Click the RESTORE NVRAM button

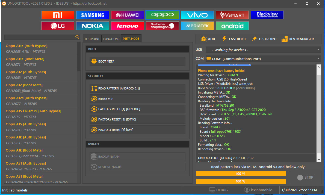pyautogui.click(x=137, y=167)
